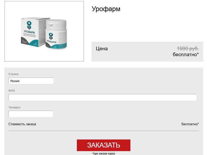Click the red ЗАКАЗАТЬ order button

coord(103,145)
